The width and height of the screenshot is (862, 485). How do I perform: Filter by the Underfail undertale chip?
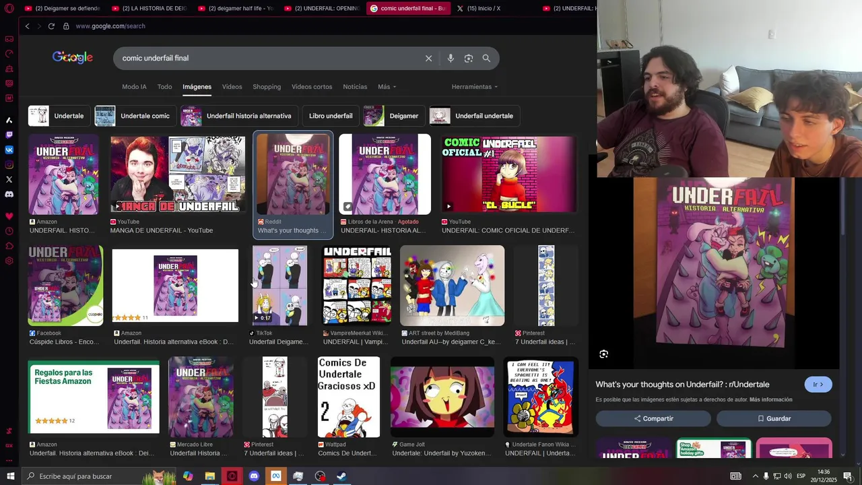pos(474,116)
